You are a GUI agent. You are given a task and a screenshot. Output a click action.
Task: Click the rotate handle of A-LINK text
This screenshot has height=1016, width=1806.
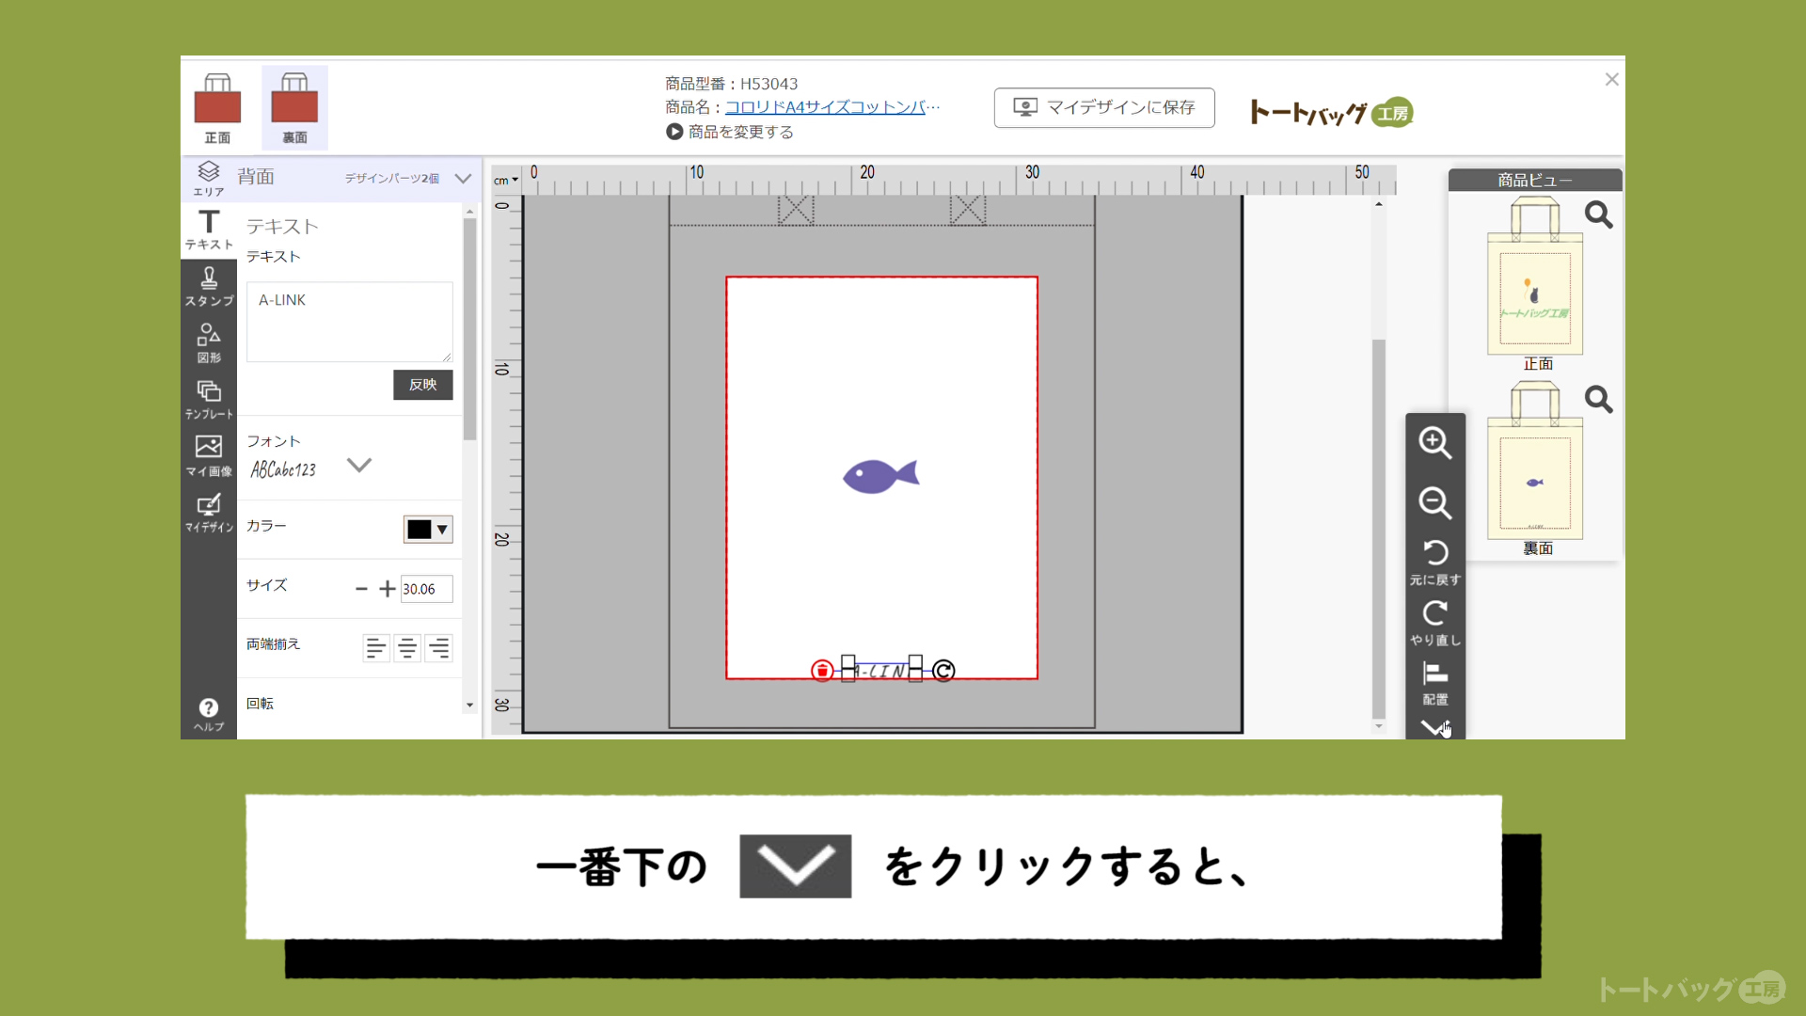[943, 671]
